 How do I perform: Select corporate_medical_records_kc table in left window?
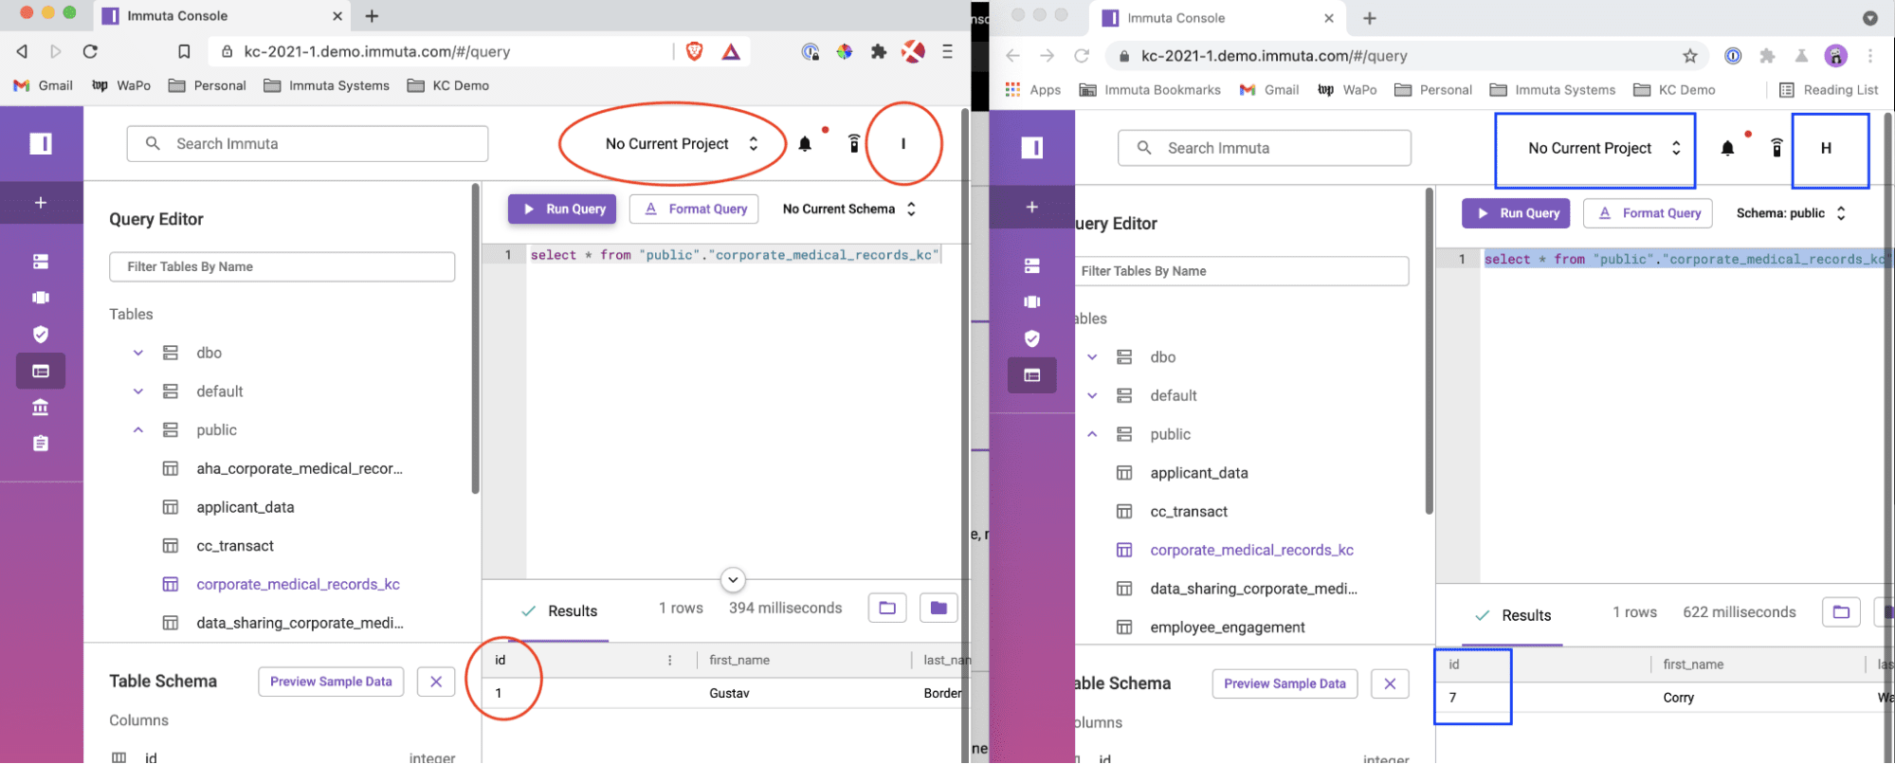tap(298, 585)
